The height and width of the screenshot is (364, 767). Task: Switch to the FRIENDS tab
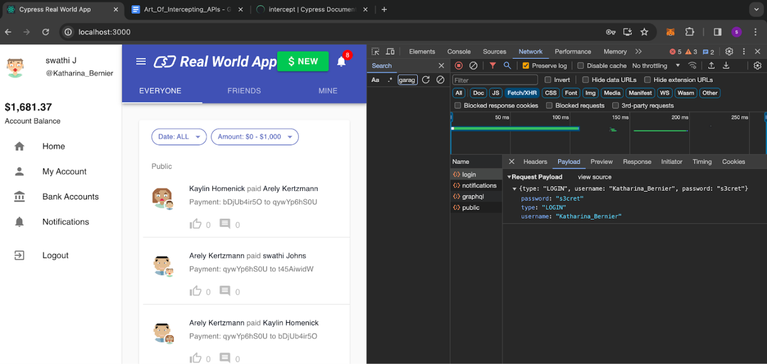244,91
